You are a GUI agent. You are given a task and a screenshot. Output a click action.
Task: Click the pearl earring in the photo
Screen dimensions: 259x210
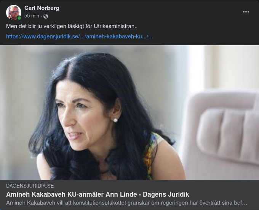coord(115,120)
